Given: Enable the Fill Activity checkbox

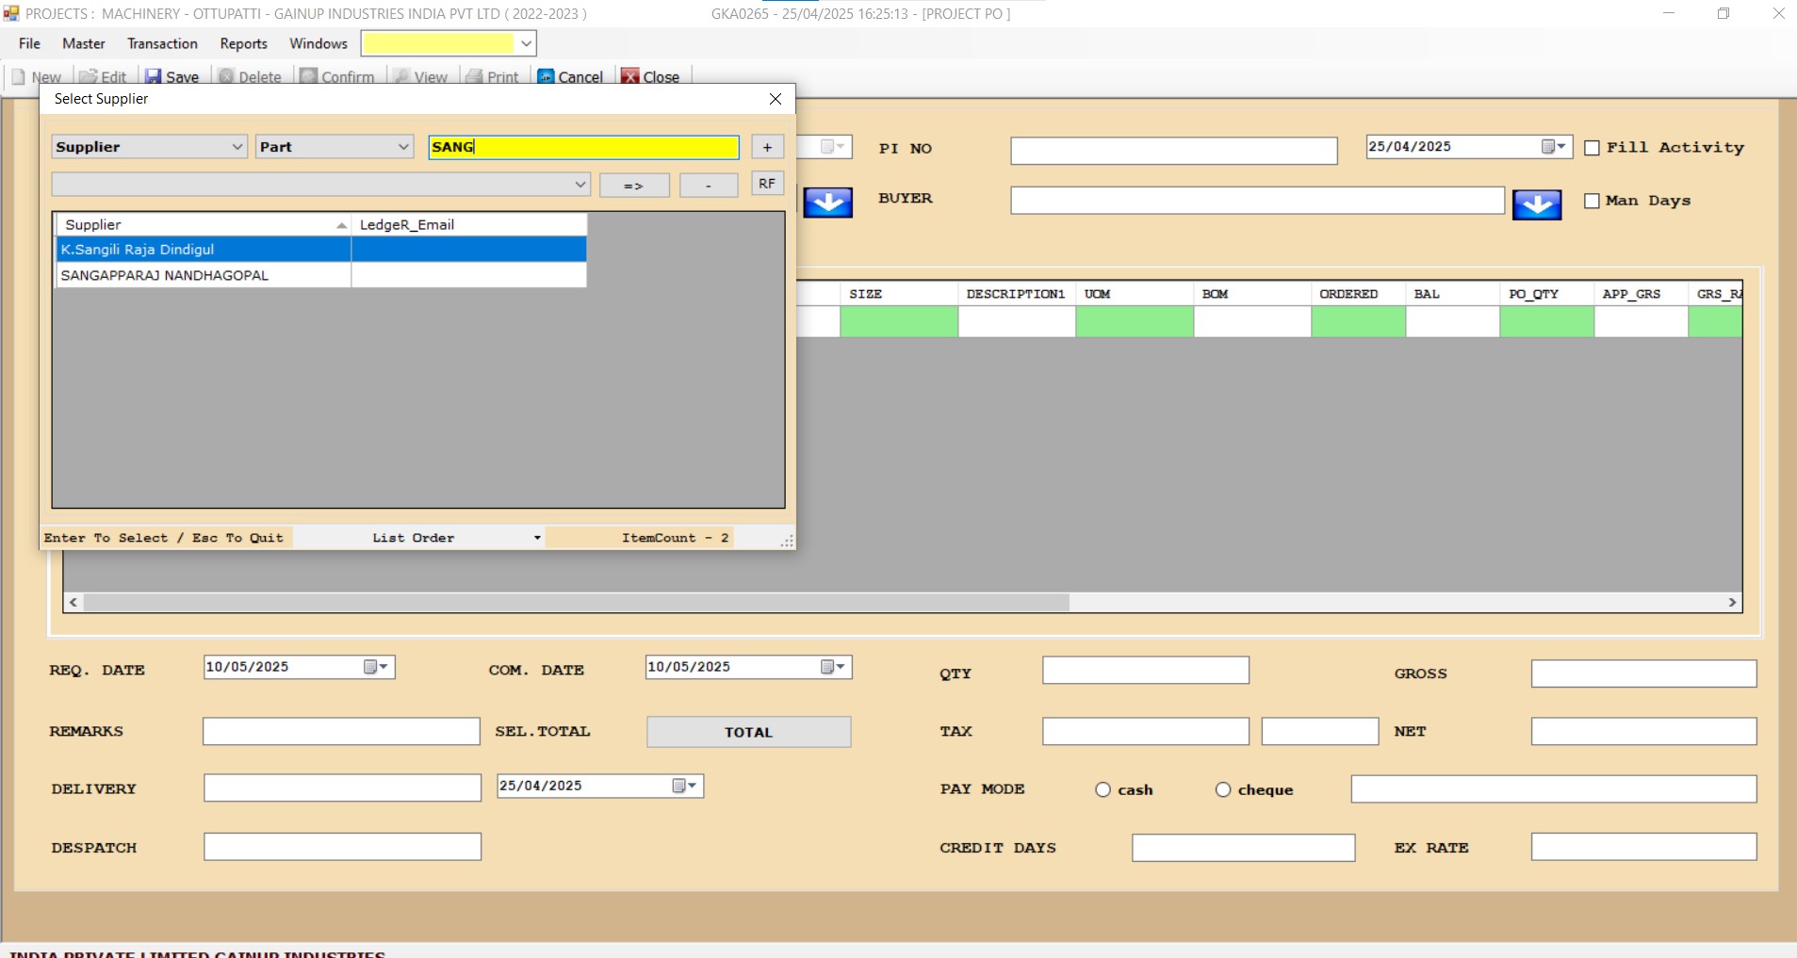Looking at the screenshot, I should point(1592,148).
